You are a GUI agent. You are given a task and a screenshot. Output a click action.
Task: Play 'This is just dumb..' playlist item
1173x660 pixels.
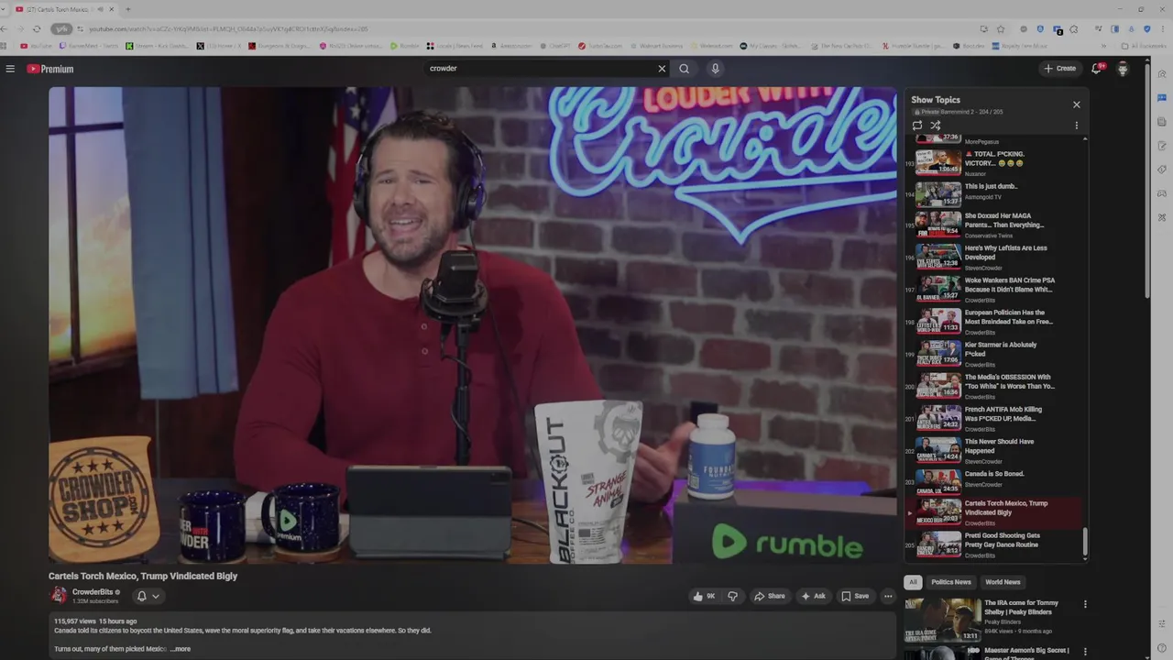coord(993,194)
